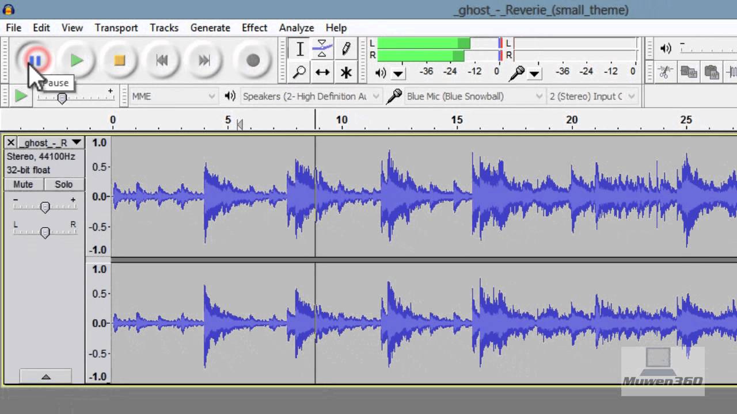Select the Envelope tool
The height and width of the screenshot is (414, 737).
(322, 49)
